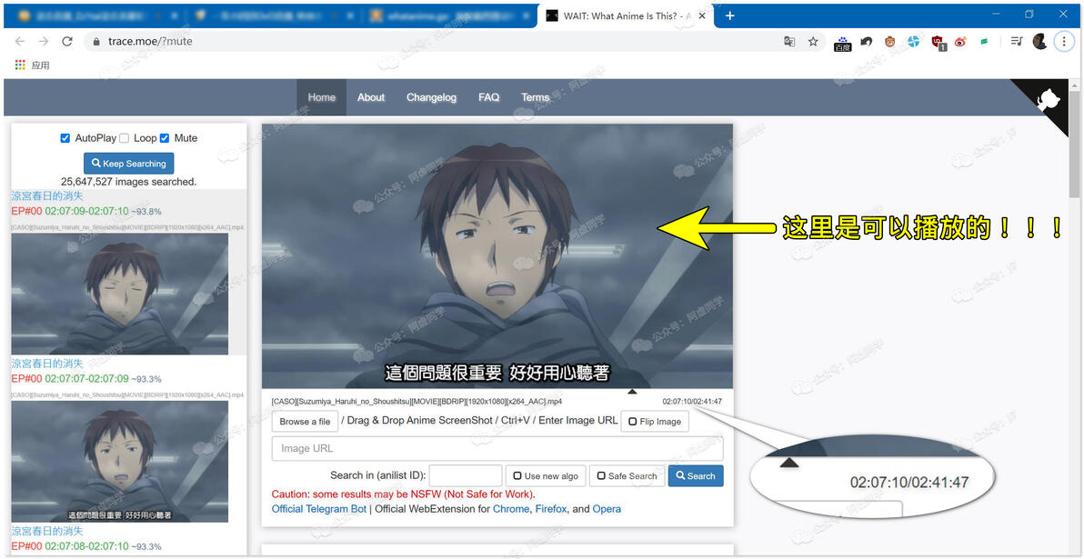Open the blue pinwheel extension icon

click(913, 42)
